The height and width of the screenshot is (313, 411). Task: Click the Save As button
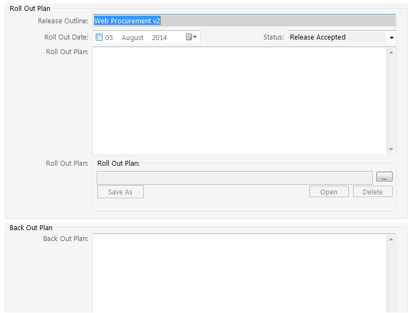[120, 192]
